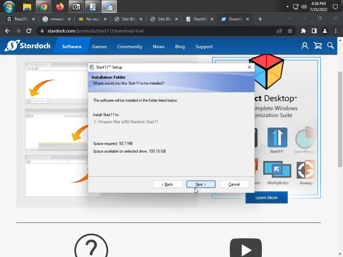Viewport: 343px width, 257px height.
Task: Cancel the Start11 installation
Action: click(234, 184)
